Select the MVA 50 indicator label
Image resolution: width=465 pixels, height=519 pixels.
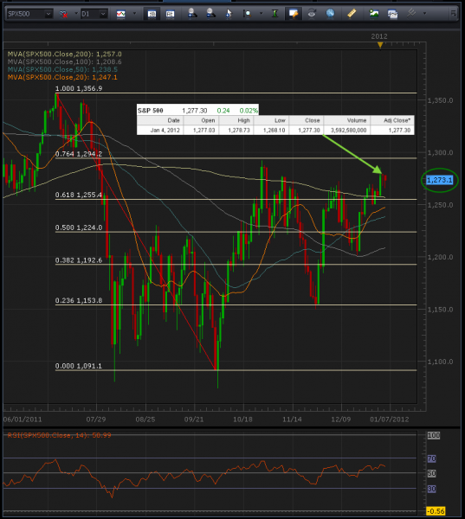pyautogui.click(x=62, y=69)
